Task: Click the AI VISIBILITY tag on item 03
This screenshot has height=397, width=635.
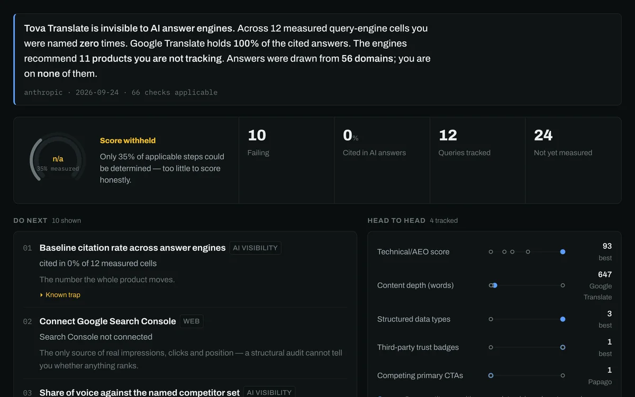Action: pyautogui.click(x=269, y=392)
